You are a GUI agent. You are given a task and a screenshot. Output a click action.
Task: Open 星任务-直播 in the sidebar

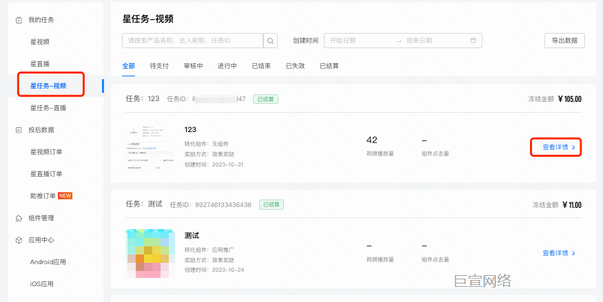pyautogui.click(x=48, y=108)
